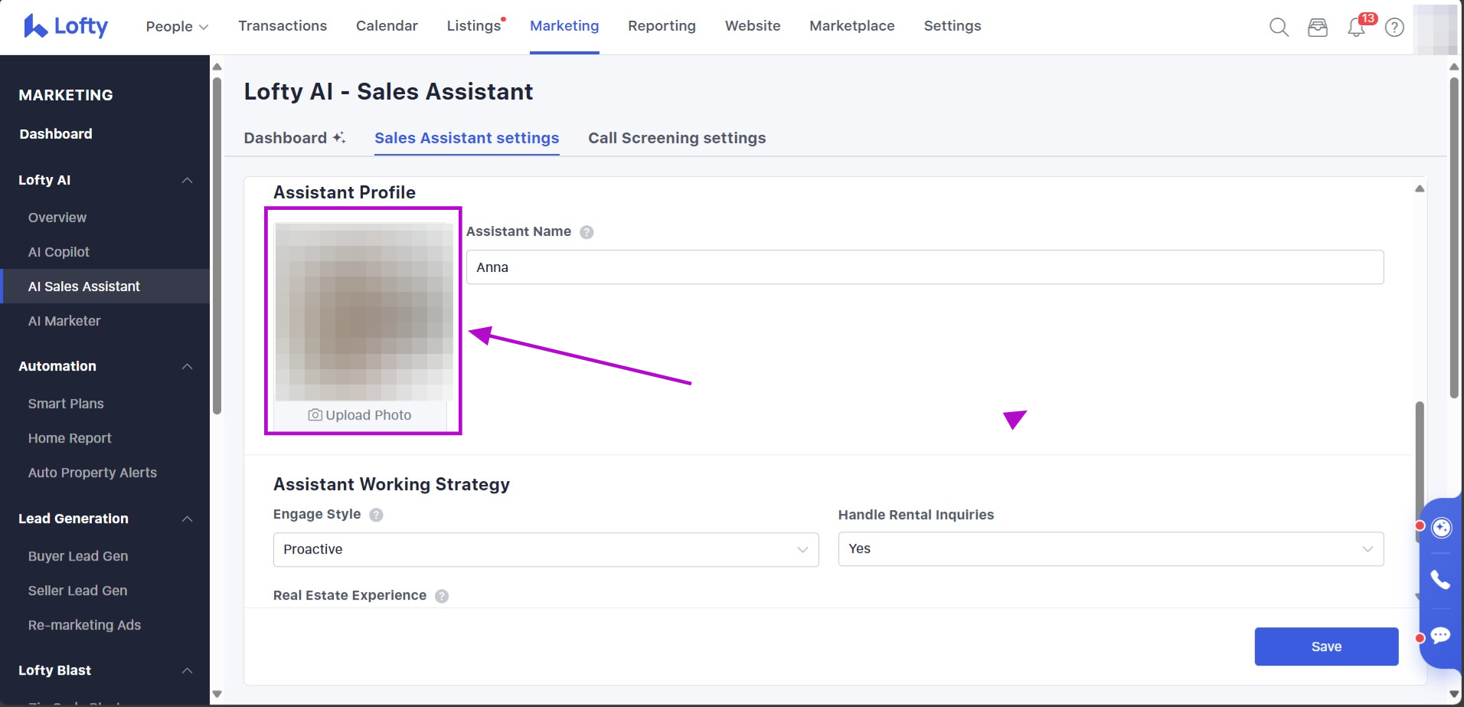Click the Assistant Name help icon
This screenshot has height=707, width=1464.
(x=587, y=232)
